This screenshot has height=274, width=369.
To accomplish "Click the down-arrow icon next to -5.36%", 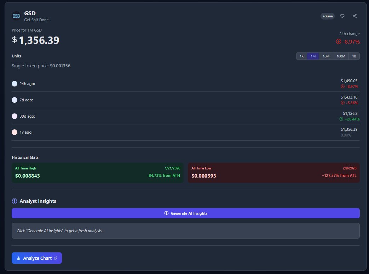I will tap(342, 103).
